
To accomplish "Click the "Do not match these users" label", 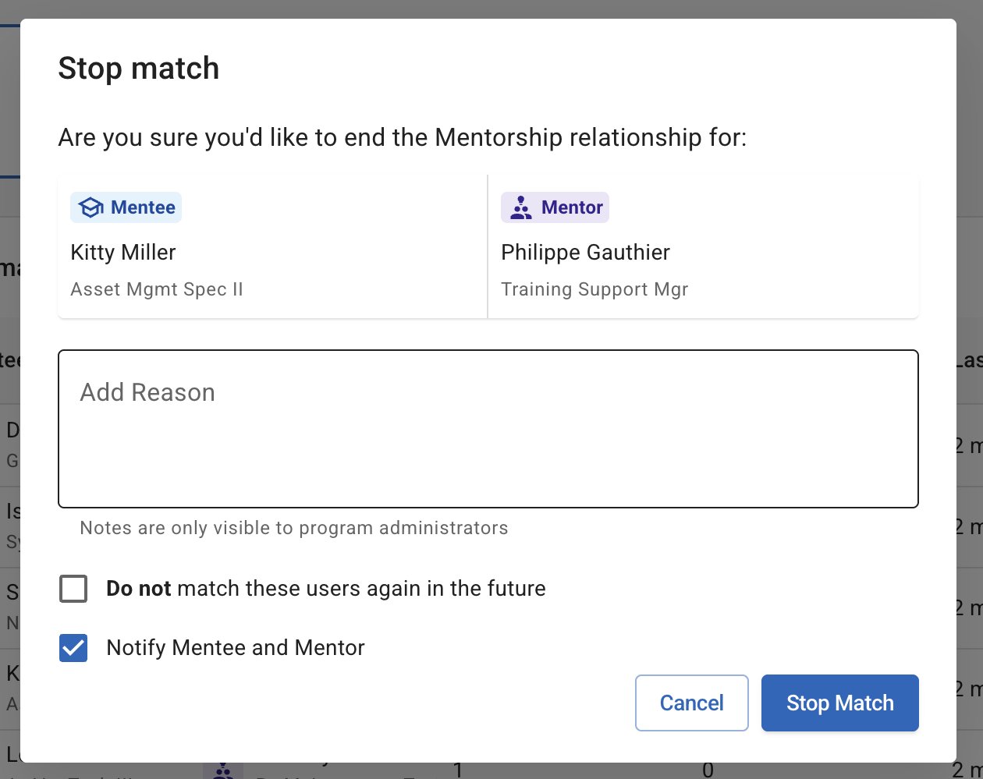I will [x=325, y=589].
